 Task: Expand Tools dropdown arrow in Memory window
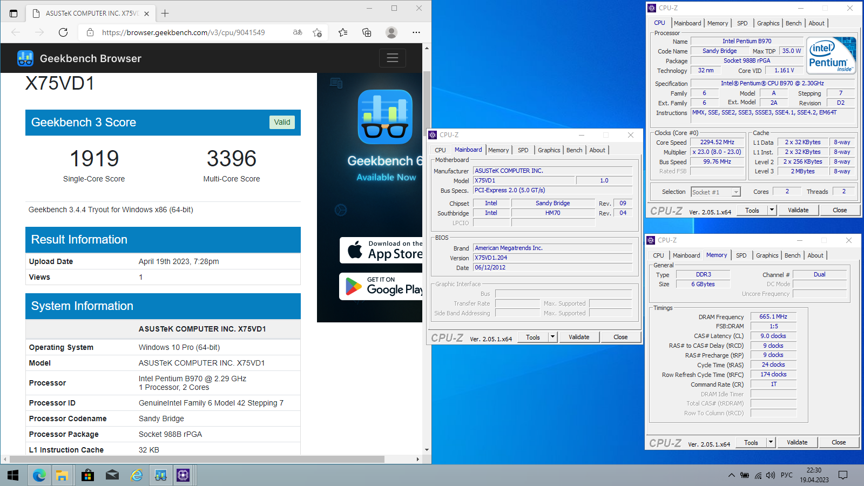tap(771, 442)
